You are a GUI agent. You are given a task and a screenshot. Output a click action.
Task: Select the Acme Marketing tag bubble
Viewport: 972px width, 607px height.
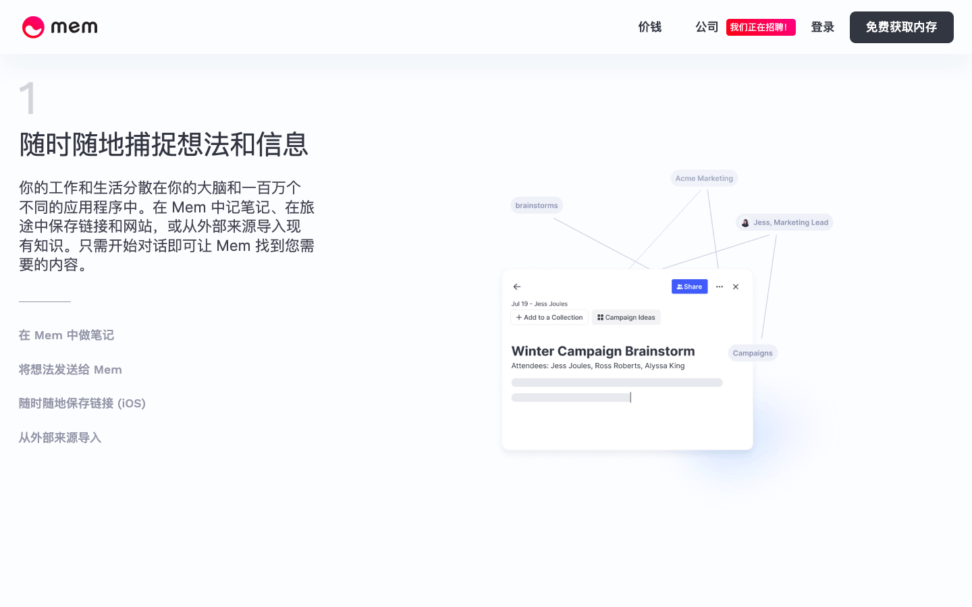(x=704, y=179)
